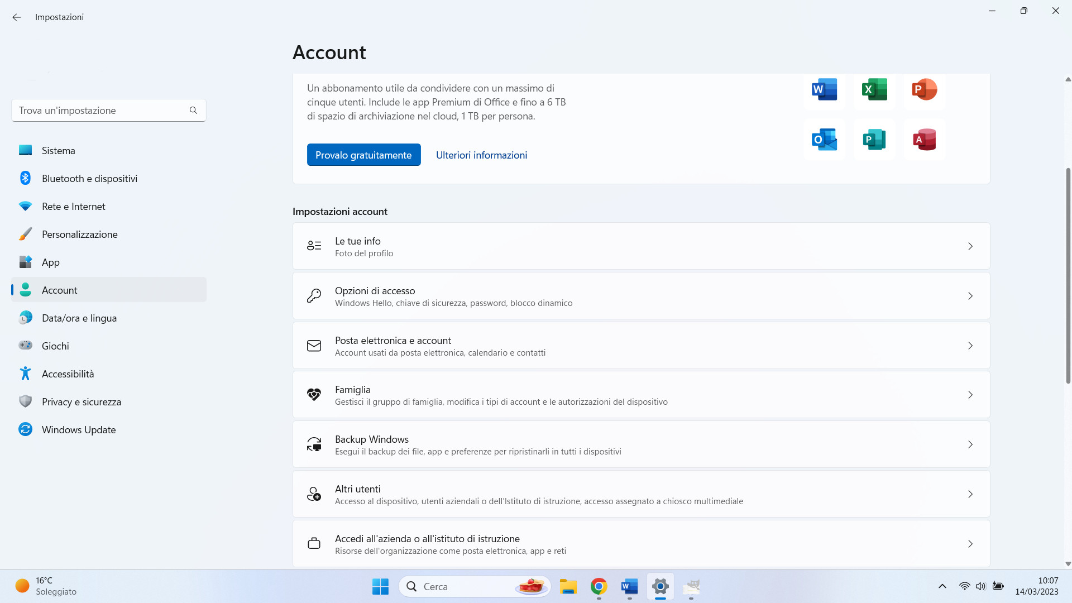This screenshot has width=1072, height=603.
Task: Open the Publisher app icon
Action: (874, 140)
